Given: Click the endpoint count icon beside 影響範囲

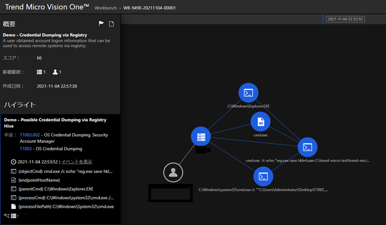Looking at the screenshot, I should click(40, 72).
